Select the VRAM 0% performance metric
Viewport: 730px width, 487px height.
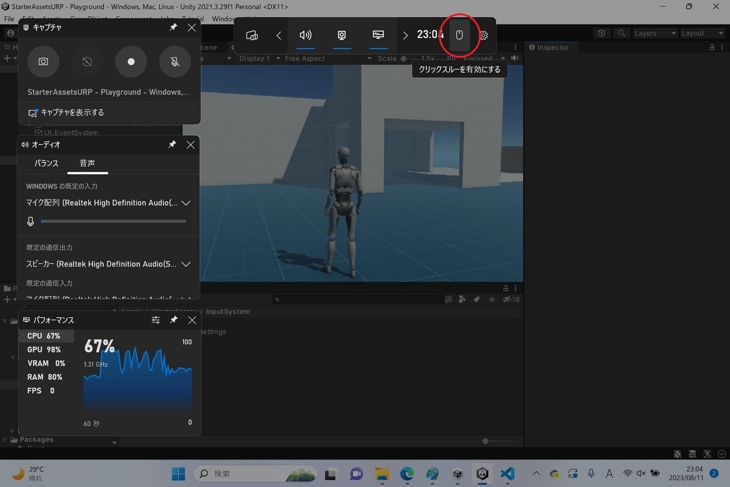[x=46, y=363]
